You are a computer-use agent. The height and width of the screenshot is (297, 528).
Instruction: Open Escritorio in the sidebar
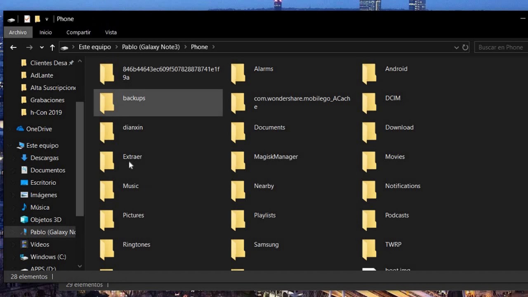43,182
